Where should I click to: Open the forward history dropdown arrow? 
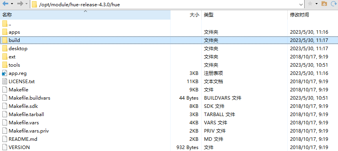(x=26, y=4)
